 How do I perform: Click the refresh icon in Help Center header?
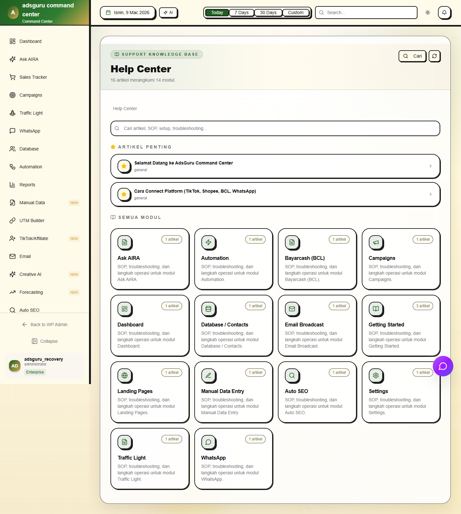(434, 56)
